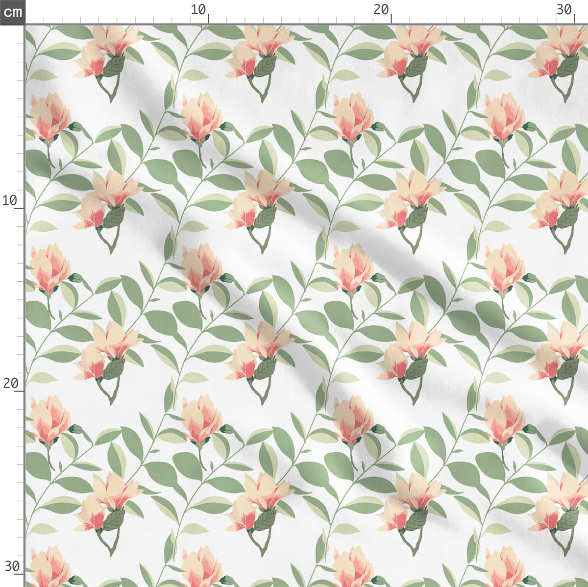This screenshot has height=587, width=588.
Task: Click the 30 mark on top ruler
Action: point(564,9)
